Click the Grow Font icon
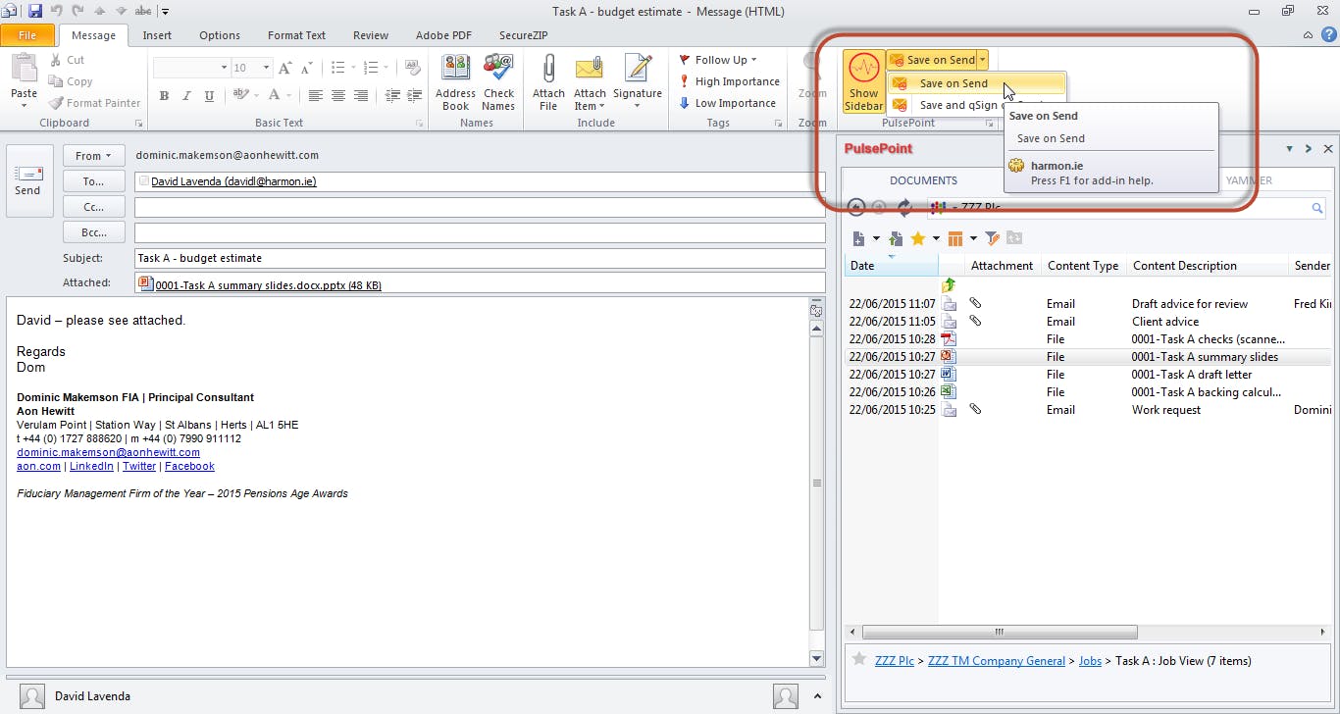 [284, 68]
